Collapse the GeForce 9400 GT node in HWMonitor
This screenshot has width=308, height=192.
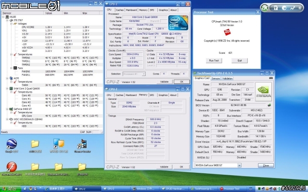(7, 109)
